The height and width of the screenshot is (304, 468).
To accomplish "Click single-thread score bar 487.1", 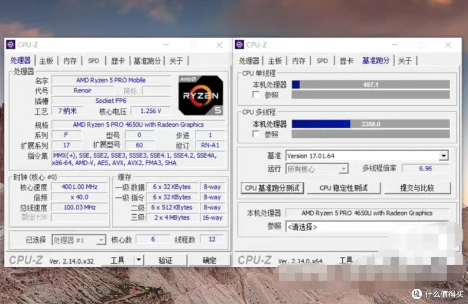I will (370, 85).
